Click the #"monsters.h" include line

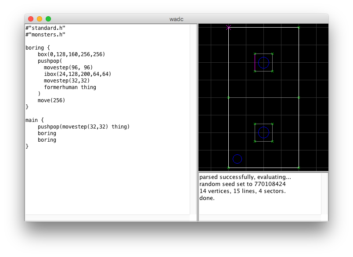(x=45, y=35)
